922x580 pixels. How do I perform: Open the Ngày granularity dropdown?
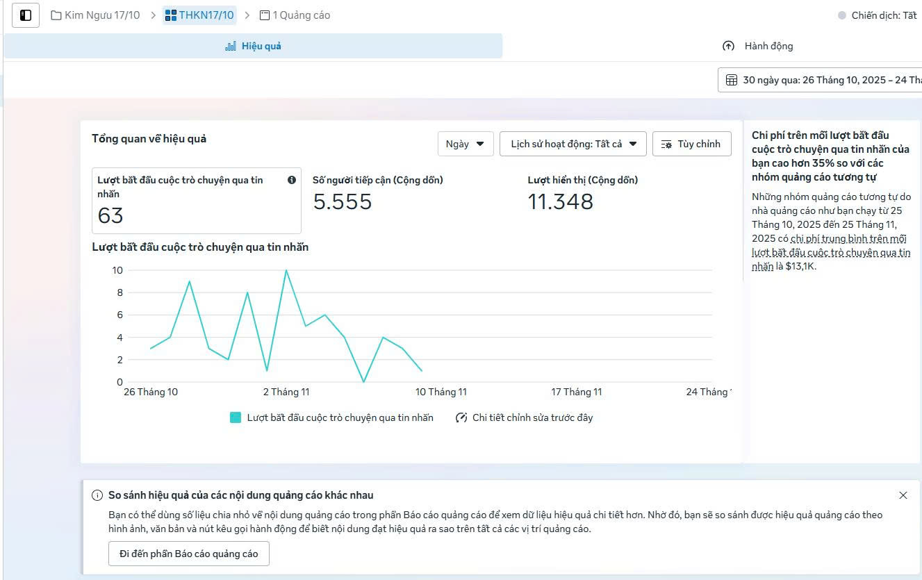coord(465,144)
